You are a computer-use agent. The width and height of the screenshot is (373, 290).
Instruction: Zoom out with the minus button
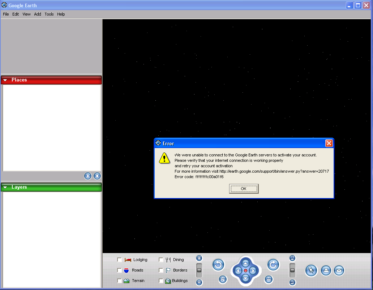tap(199, 282)
